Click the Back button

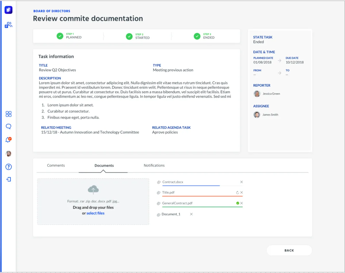(289, 250)
